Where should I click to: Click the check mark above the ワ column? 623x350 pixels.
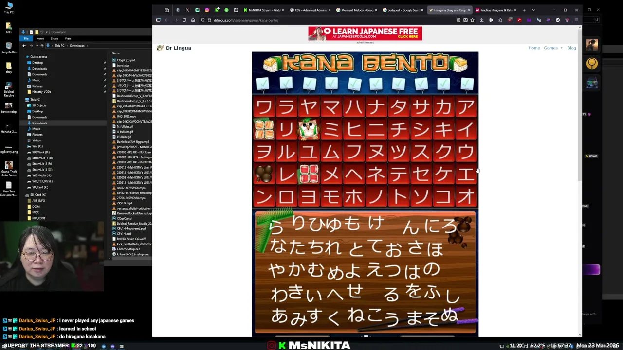[263, 84]
